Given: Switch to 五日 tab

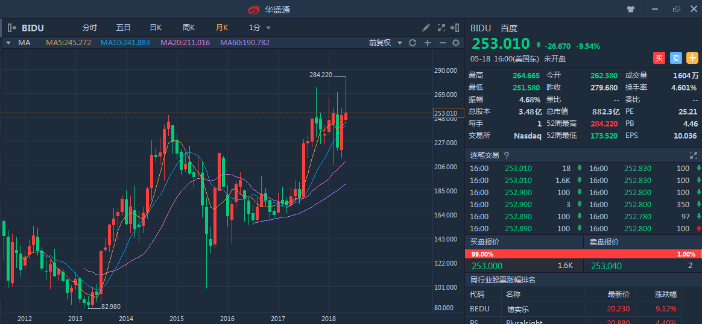Looking at the screenshot, I should tap(123, 28).
